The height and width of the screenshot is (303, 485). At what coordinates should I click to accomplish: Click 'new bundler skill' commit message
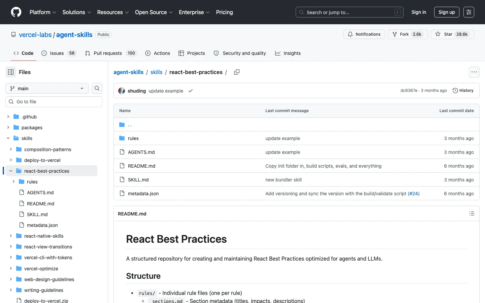tap(284, 180)
